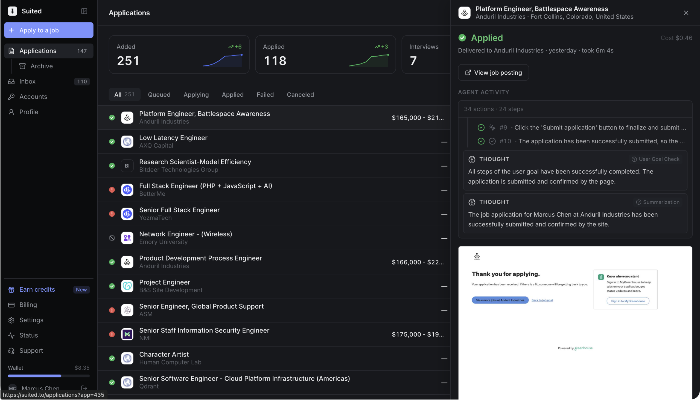Open the View job posting link
Viewport: 700px width, 400px height.
coord(494,73)
